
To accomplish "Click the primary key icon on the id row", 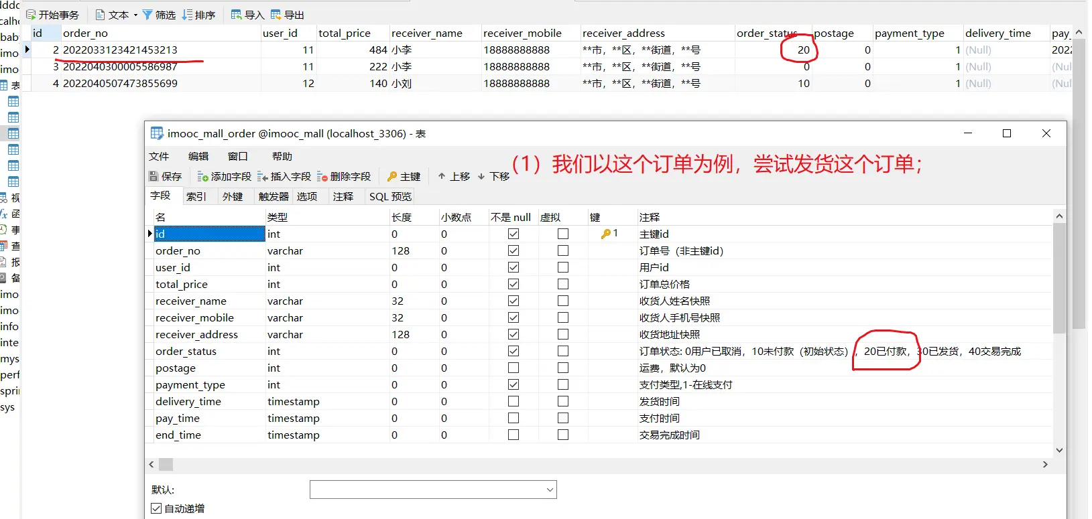I will (x=606, y=234).
